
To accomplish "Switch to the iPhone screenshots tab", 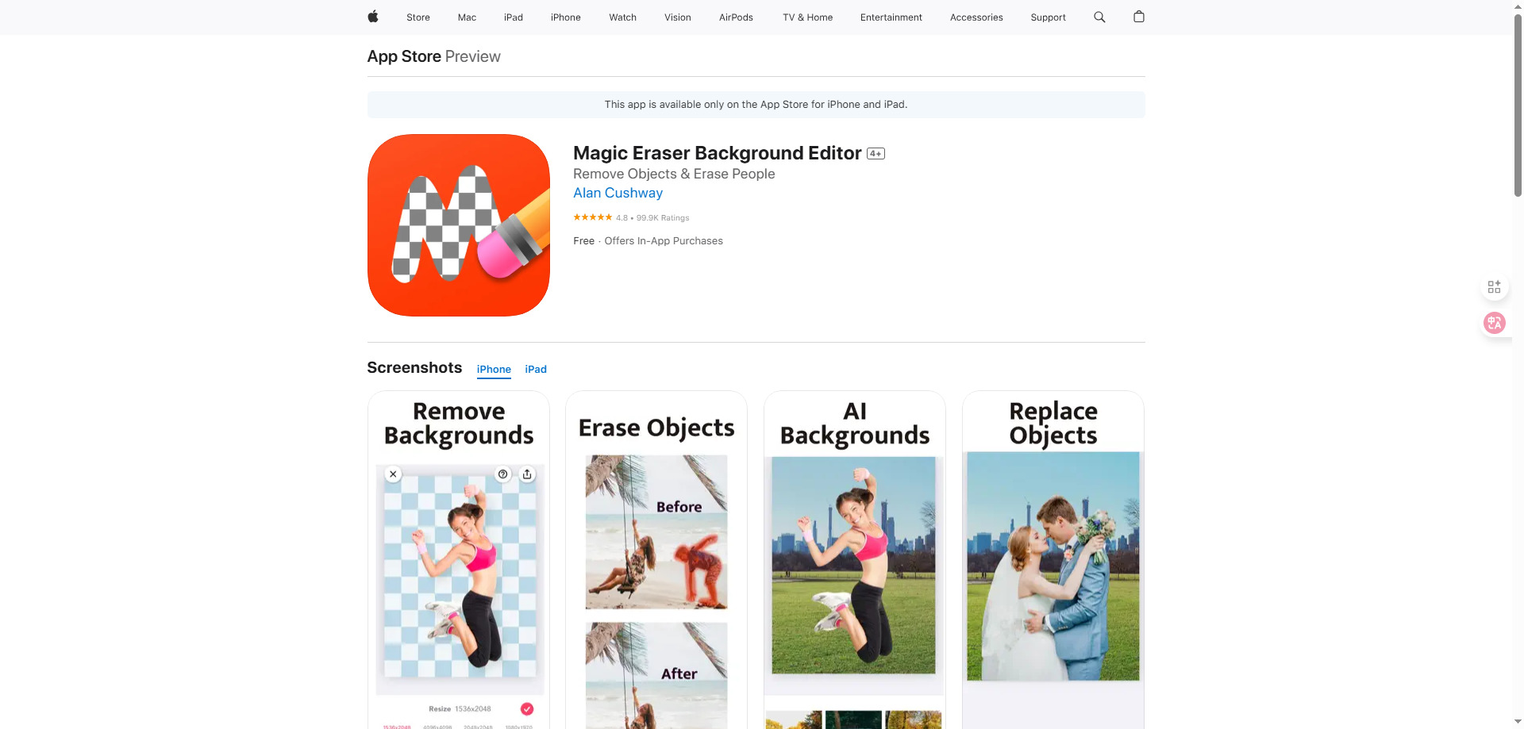I will coord(494,370).
